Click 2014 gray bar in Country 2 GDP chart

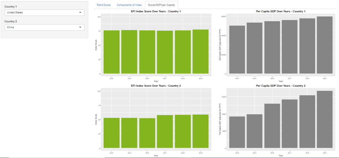[x=237, y=132]
